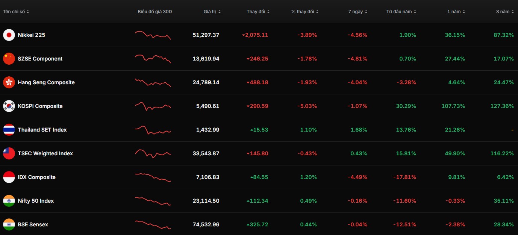This screenshot has height=235, width=518.
Task: Click SZSE 7-day change -4.81%
Action: (357, 59)
